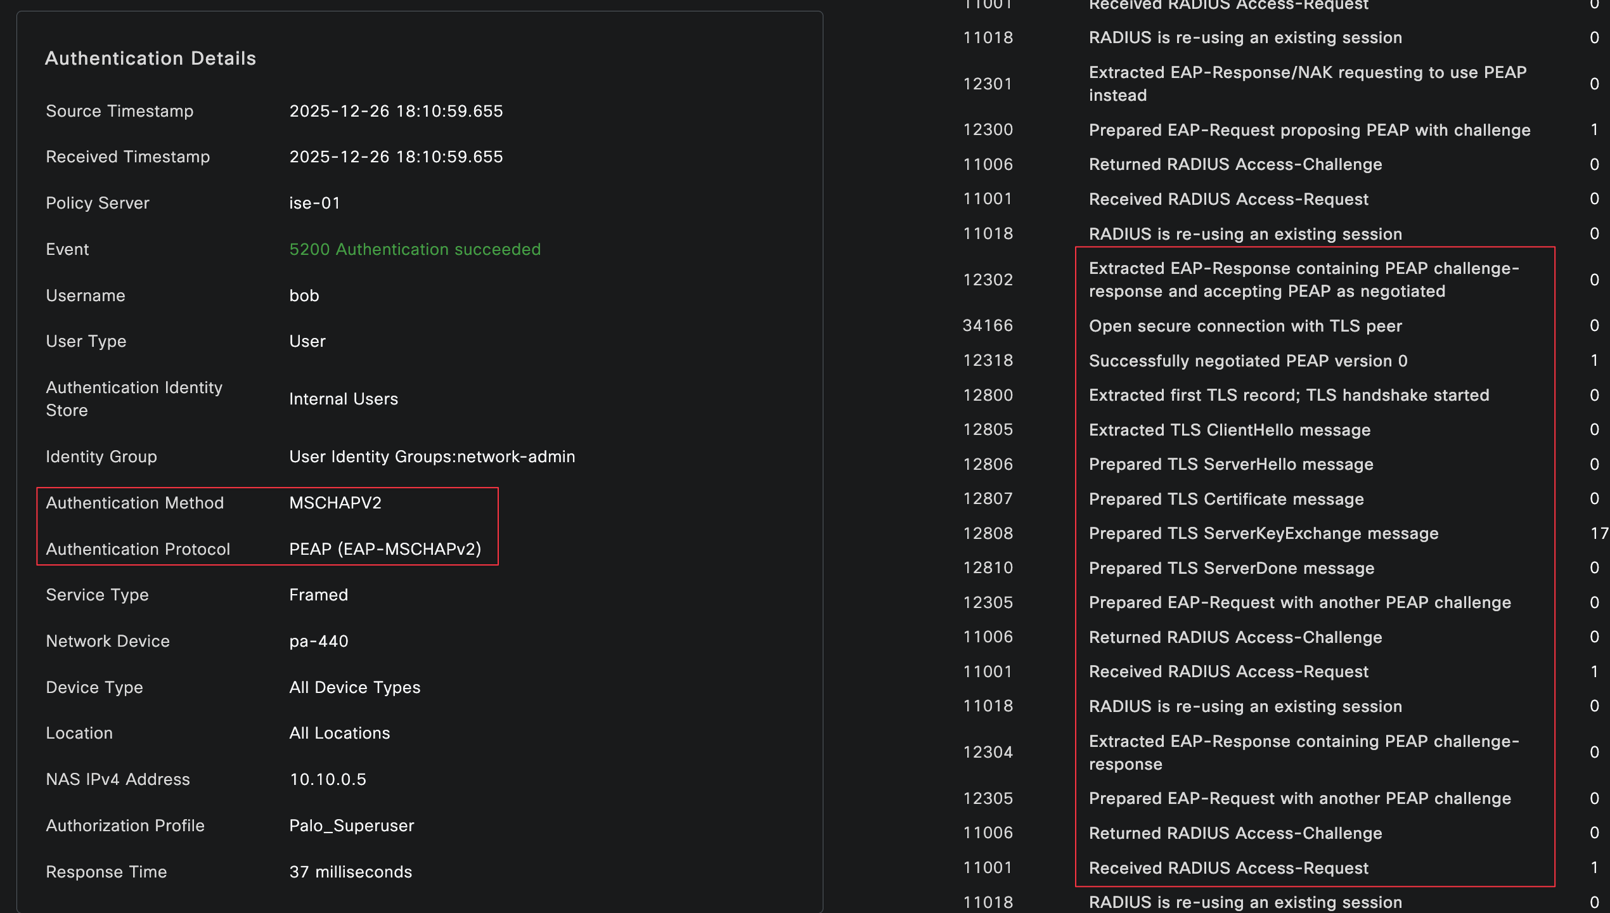The image size is (1610, 913).
Task: Click the 5200 Authentication succeeded event link
Action: (415, 249)
